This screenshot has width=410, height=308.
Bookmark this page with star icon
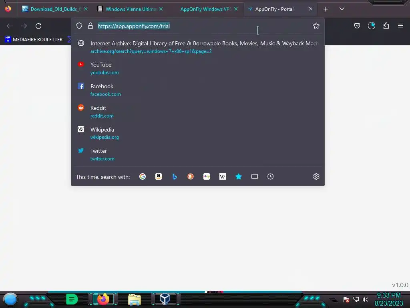[x=316, y=26]
